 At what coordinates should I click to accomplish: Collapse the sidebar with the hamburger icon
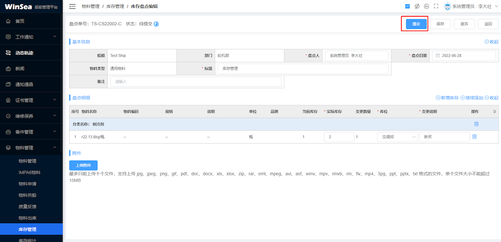pos(72,7)
